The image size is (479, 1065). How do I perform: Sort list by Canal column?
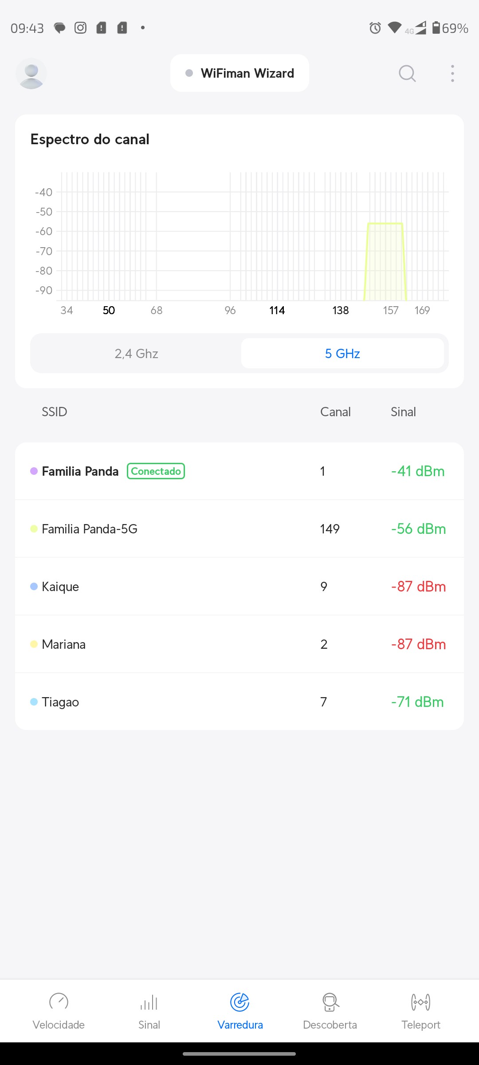(335, 412)
